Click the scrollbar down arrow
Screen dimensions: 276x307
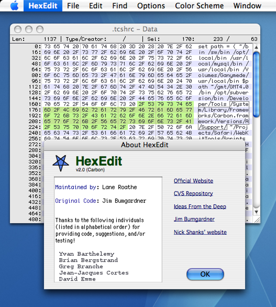(x=256, y=212)
